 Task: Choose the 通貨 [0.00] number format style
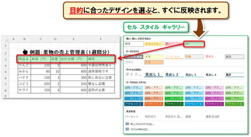click(212, 116)
